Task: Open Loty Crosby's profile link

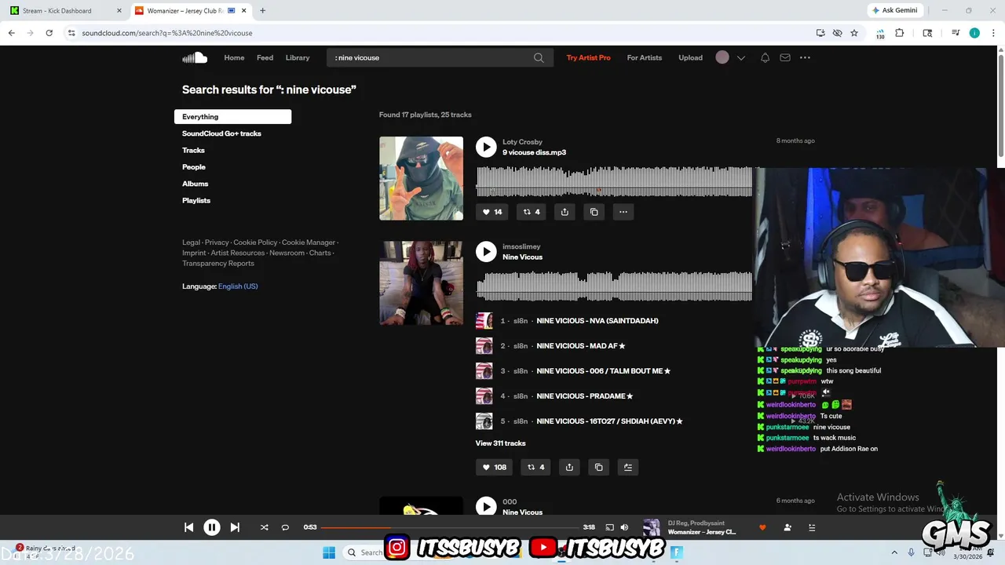Action: [x=522, y=142]
